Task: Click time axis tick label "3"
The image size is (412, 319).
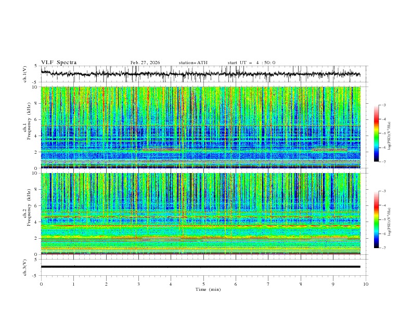Action: (x=138, y=284)
